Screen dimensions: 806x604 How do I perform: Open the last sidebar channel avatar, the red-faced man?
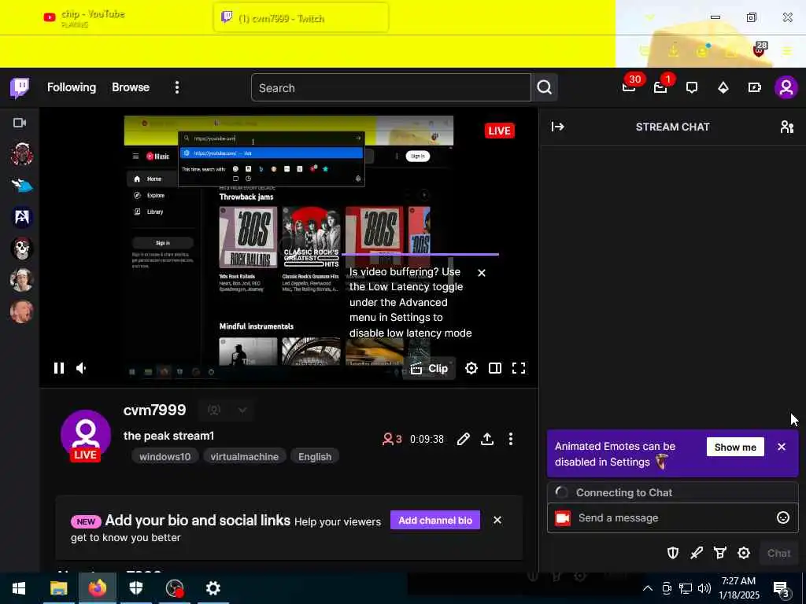[21, 311]
